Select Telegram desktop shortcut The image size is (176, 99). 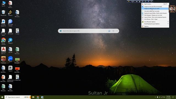(10, 41)
